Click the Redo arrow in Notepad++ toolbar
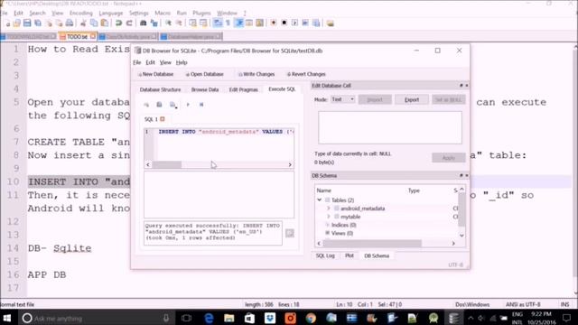 129,23
